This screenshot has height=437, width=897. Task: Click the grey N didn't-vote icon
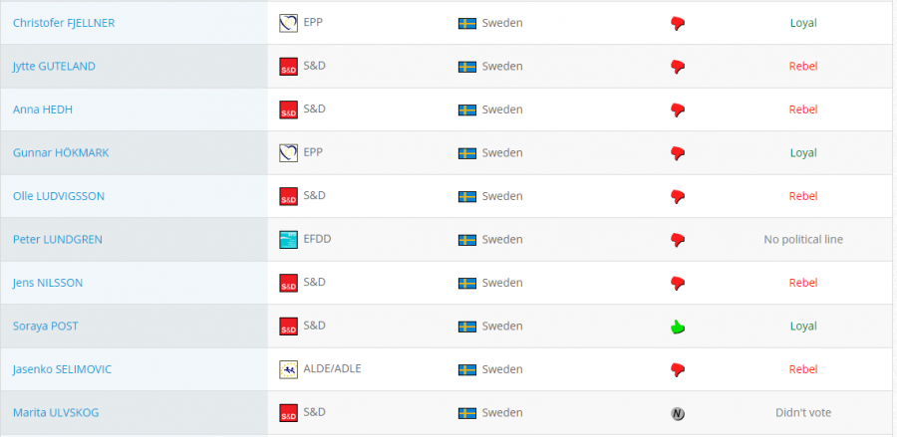(x=678, y=413)
